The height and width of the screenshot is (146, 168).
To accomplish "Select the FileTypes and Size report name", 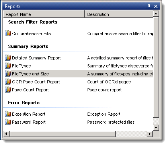I will 30,74.
